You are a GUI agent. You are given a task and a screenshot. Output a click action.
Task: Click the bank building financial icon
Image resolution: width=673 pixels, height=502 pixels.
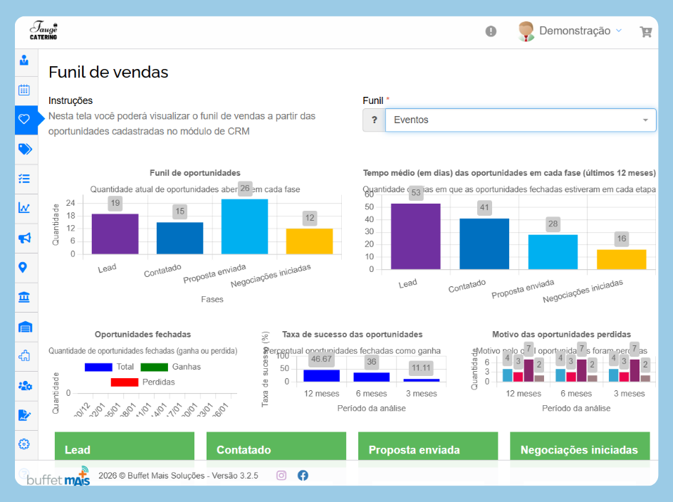pyautogui.click(x=24, y=297)
